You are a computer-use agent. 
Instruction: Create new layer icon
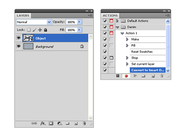point(76,123)
